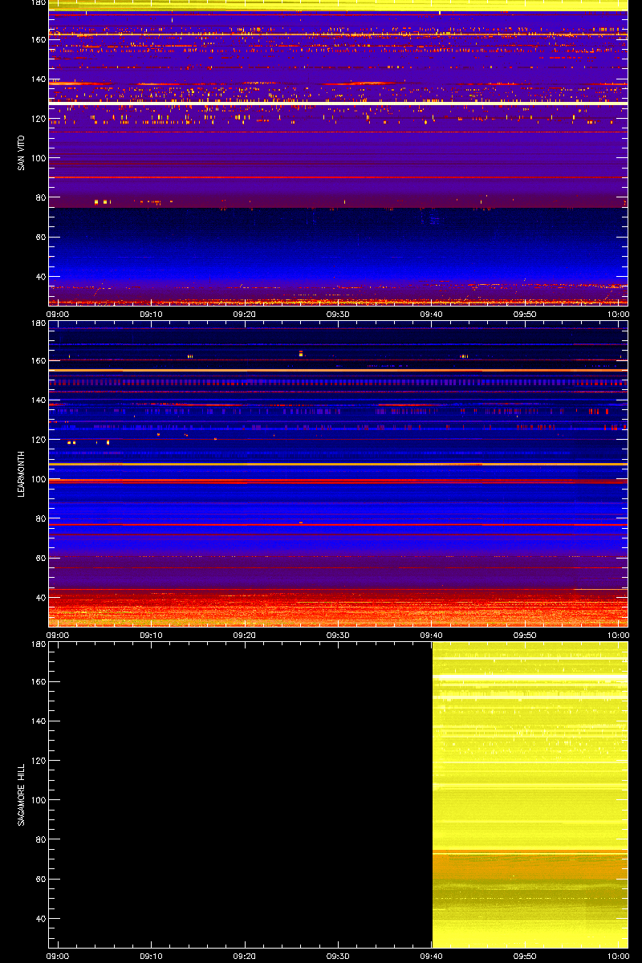This screenshot has height=963, width=642.
Task: Pick the 40 frequency label on Sagamore Hill axis
Action: pyautogui.click(x=39, y=918)
